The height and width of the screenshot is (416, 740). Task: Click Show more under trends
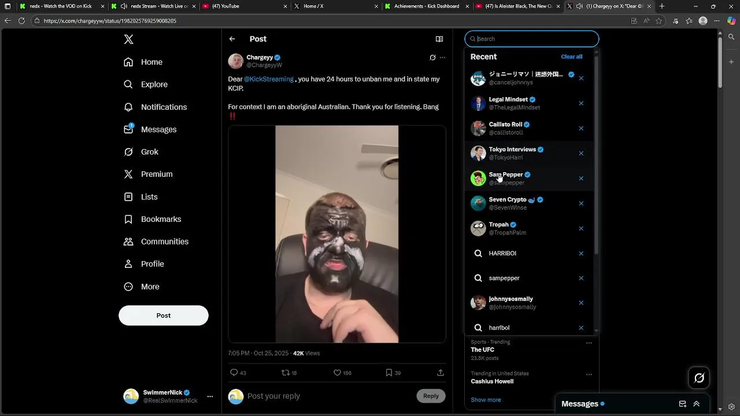click(x=486, y=400)
